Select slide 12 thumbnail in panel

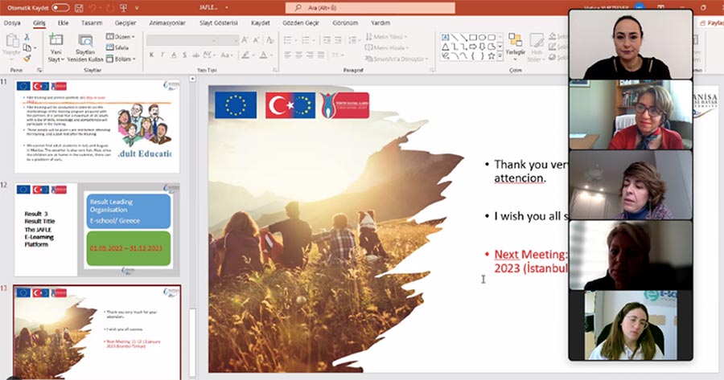pos(97,228)
